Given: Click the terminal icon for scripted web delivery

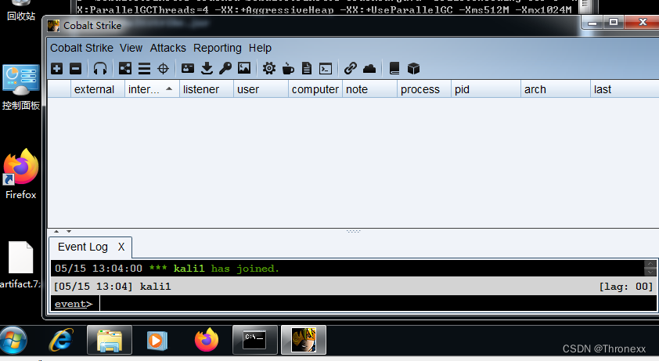Looking at the screenshot, I should [326, 69].
